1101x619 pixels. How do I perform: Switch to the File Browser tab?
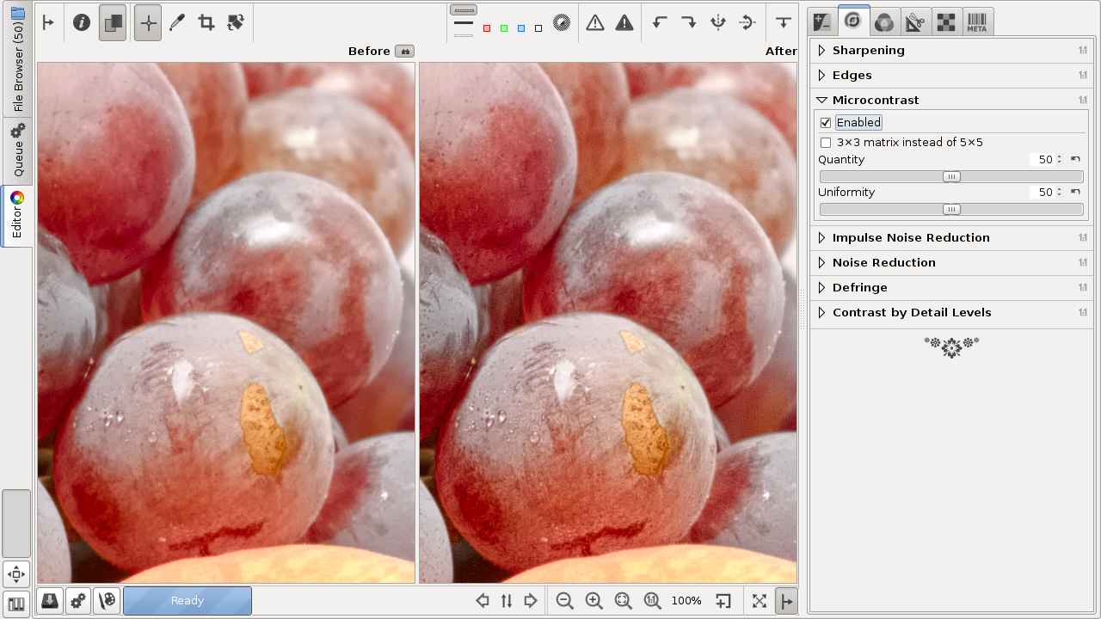click(17, 58)
